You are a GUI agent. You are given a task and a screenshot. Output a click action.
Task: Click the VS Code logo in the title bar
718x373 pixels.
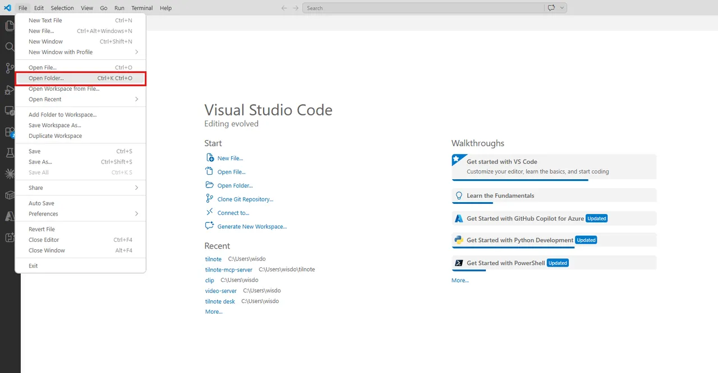[7, 8]
